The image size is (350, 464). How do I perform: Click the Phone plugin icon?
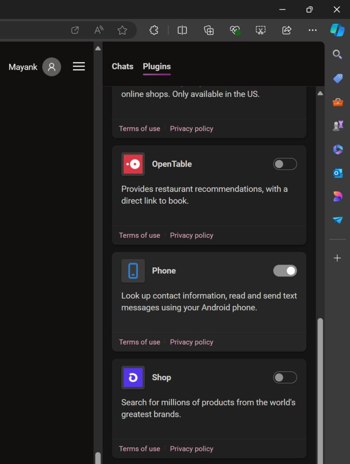tap(133, 271)
